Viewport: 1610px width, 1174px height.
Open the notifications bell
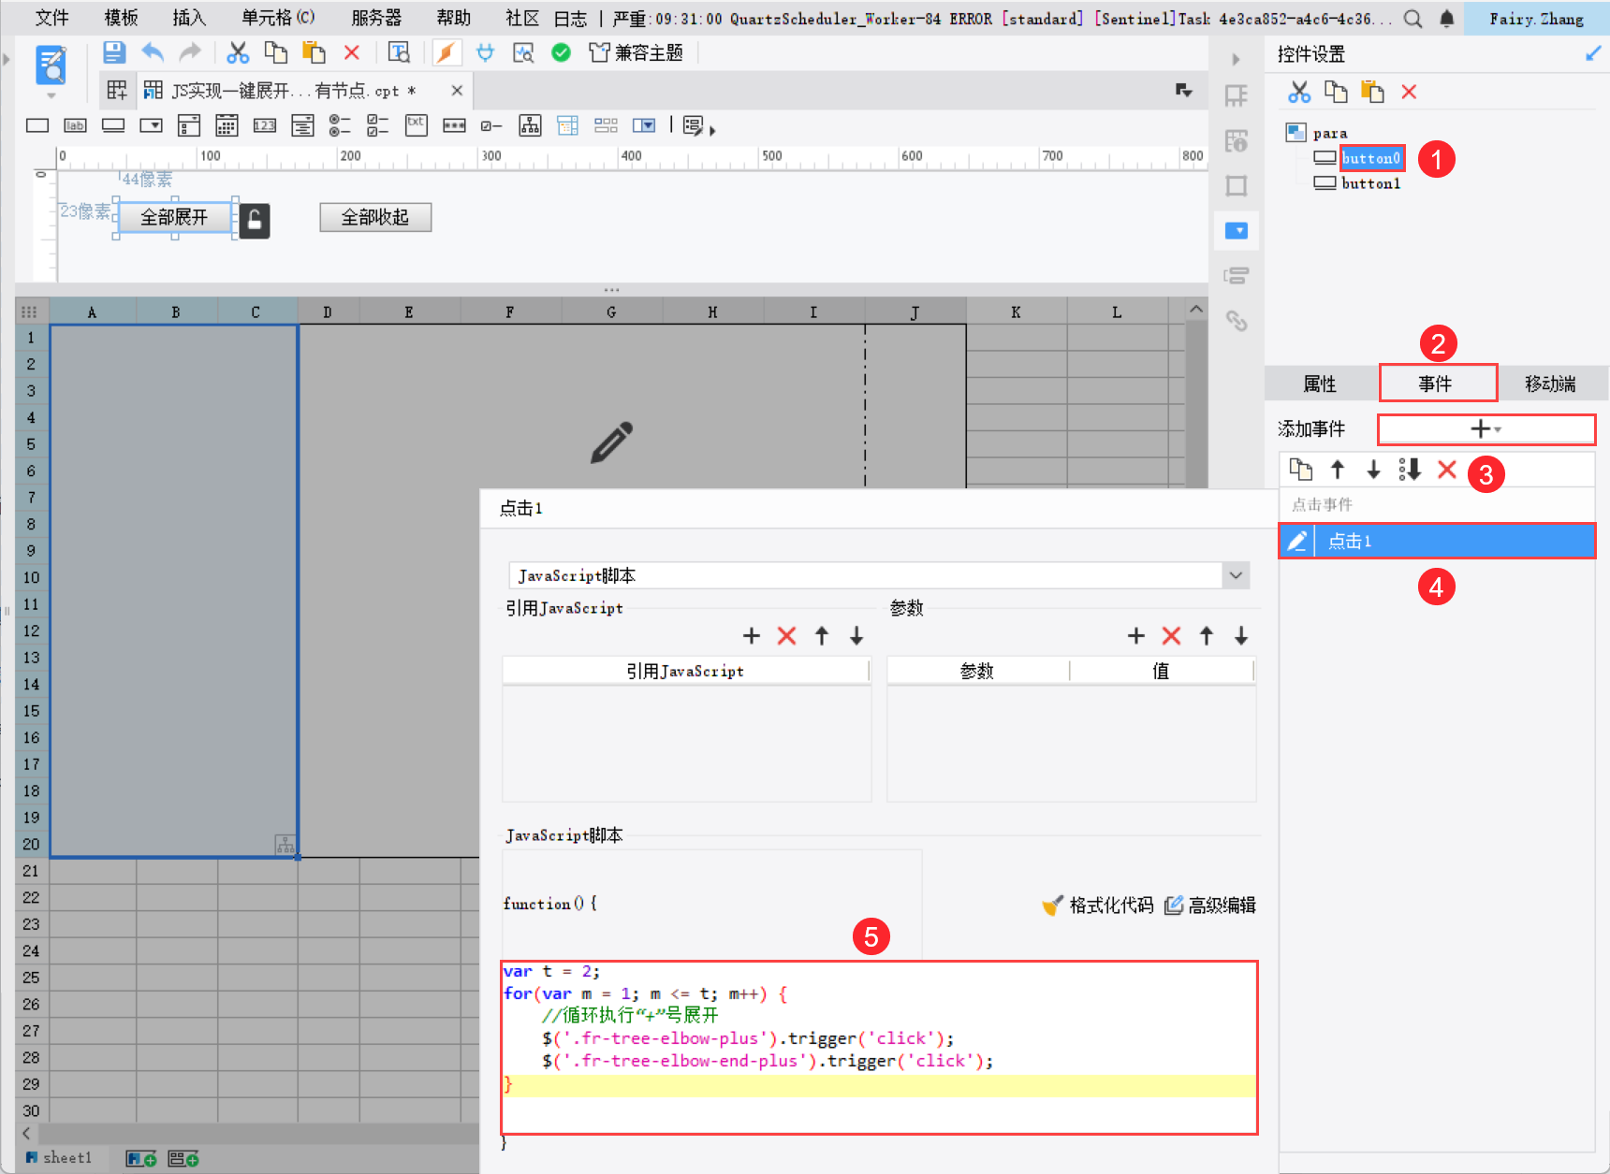click(1446, 19)
